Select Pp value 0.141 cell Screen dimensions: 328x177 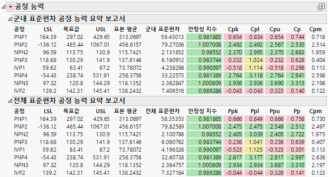pyautogui.click(x=295, y=173)
